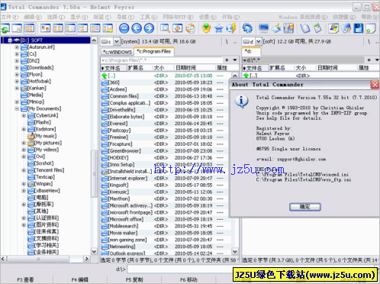
Task: Click the green refresh/reread toolbar icon
Action: [5, 28]
